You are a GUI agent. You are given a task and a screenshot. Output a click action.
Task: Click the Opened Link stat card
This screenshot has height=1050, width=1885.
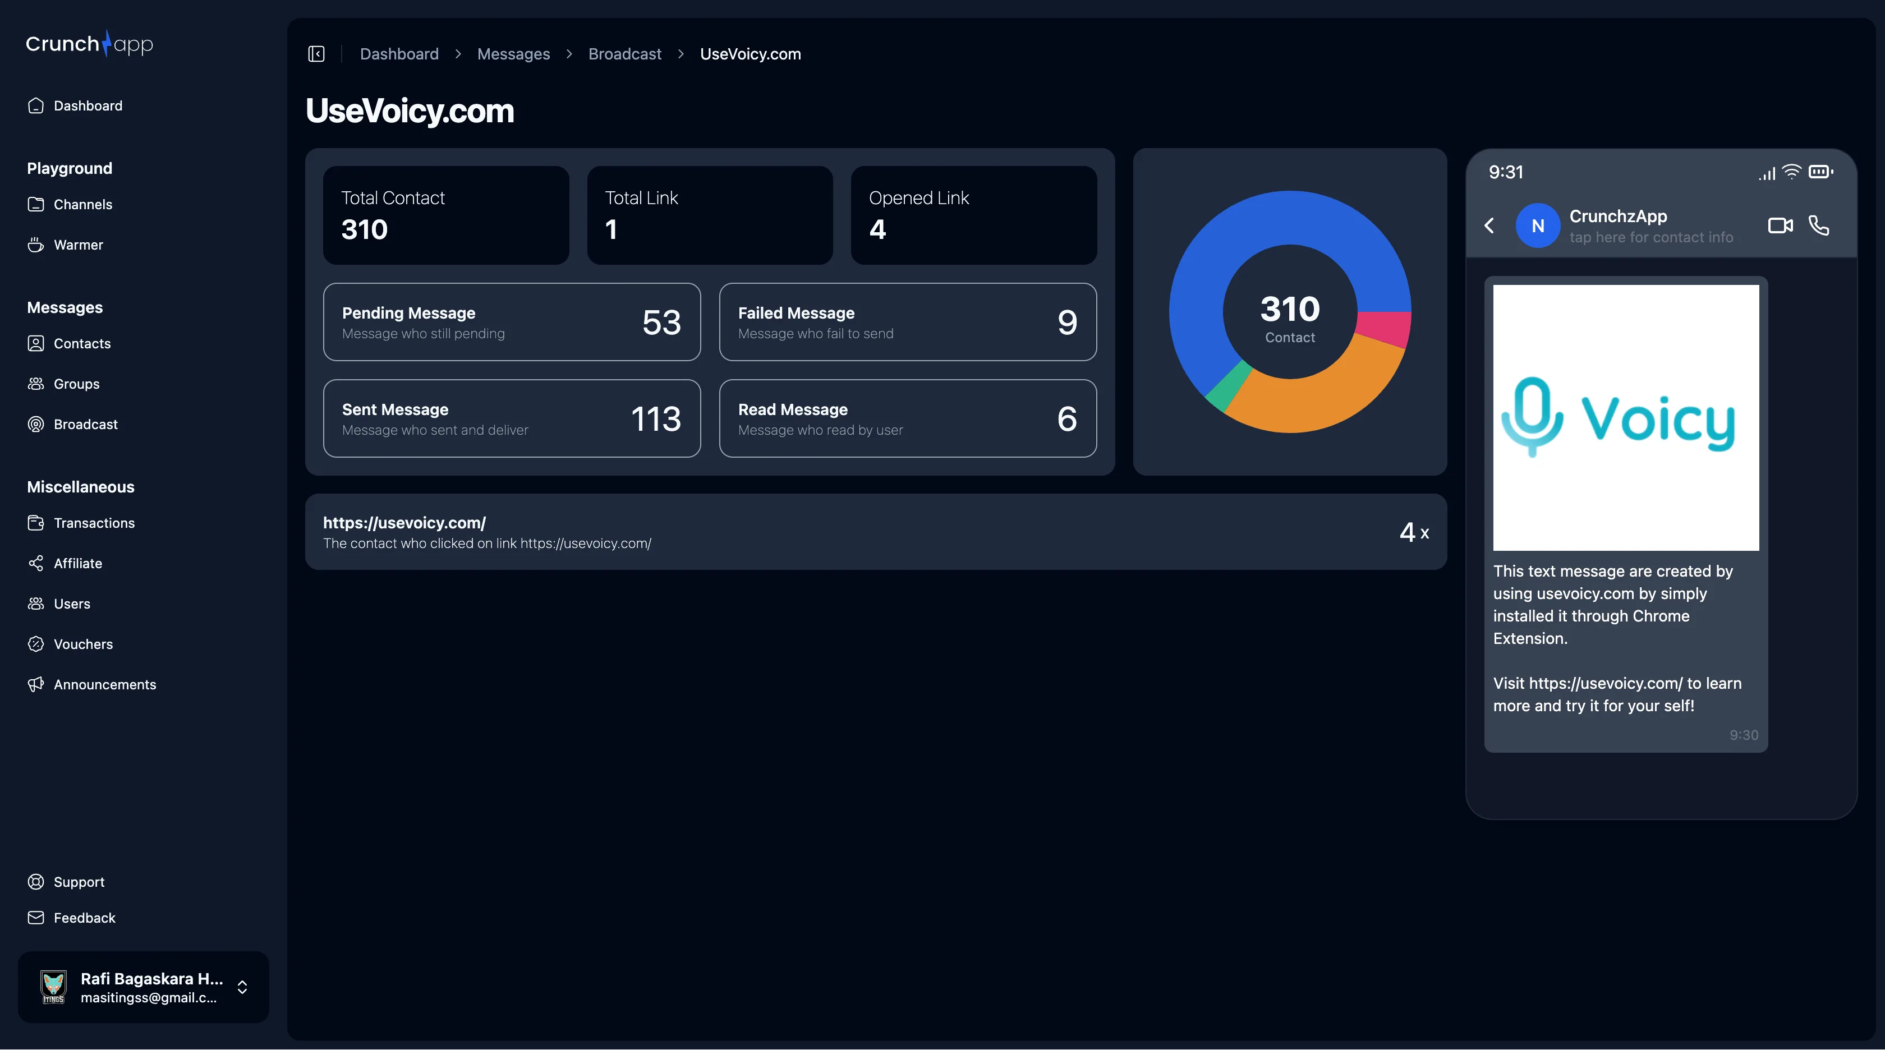pyautogui.click(x=973, y=215)
